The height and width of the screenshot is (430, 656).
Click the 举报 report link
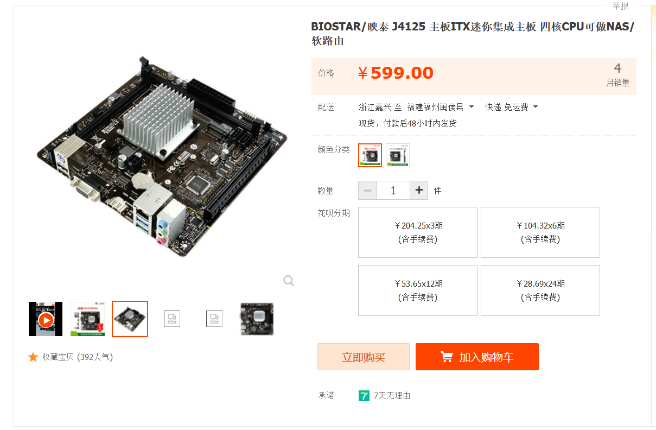point(621,6)
